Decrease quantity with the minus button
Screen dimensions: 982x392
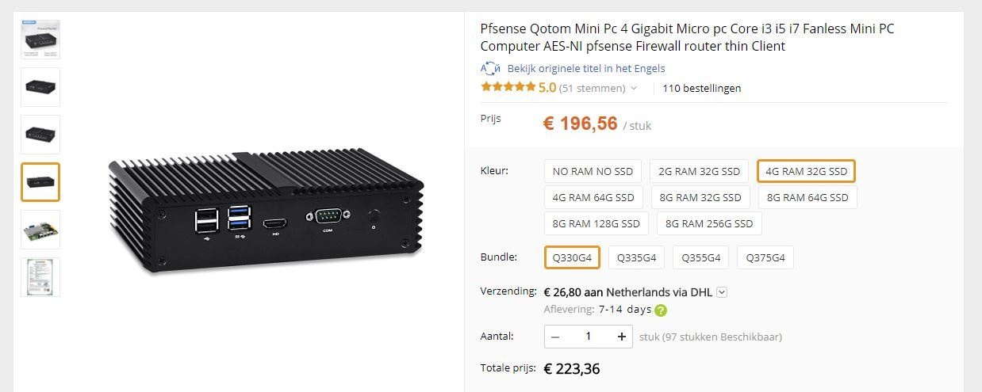coord(555,337)
